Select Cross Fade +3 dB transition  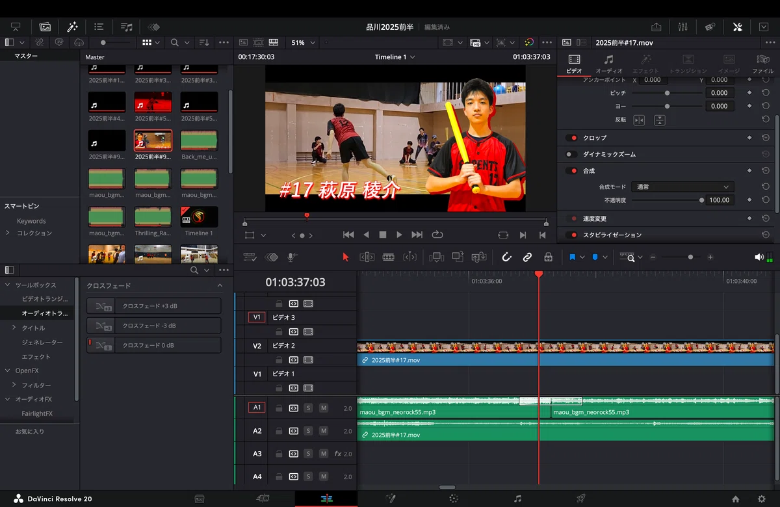[x=153, y=305]
